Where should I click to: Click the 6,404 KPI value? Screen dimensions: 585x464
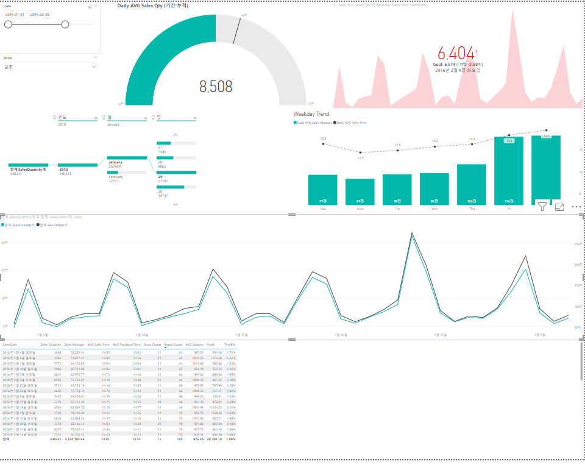pos(456,54)
